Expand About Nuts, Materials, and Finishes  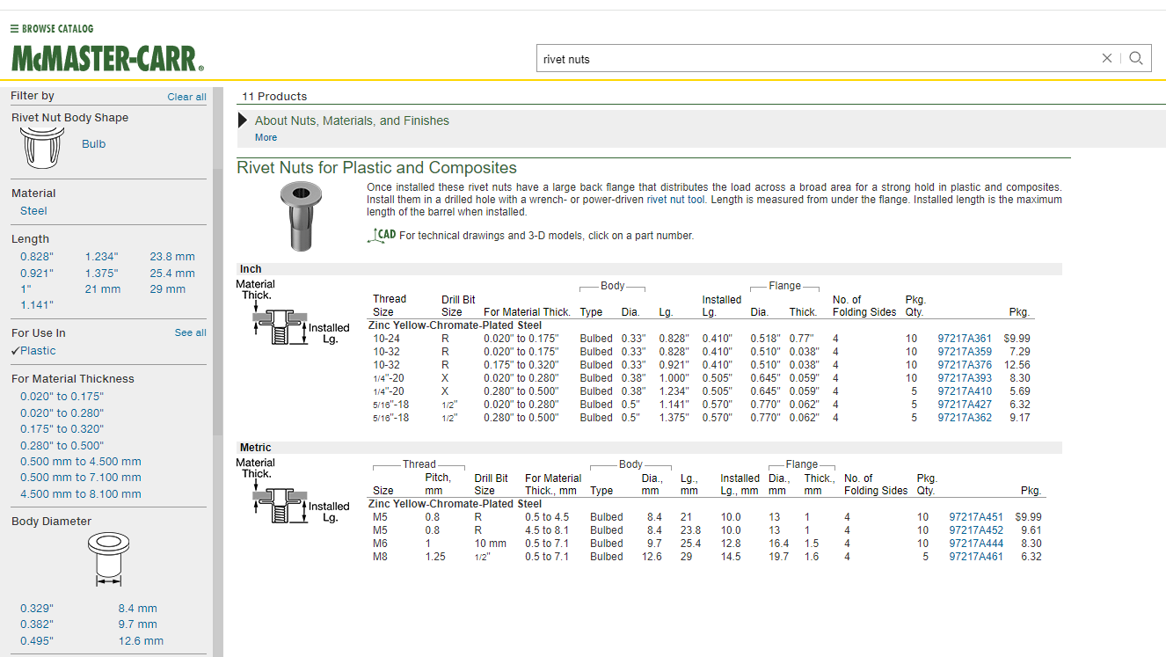click(352, 120)
